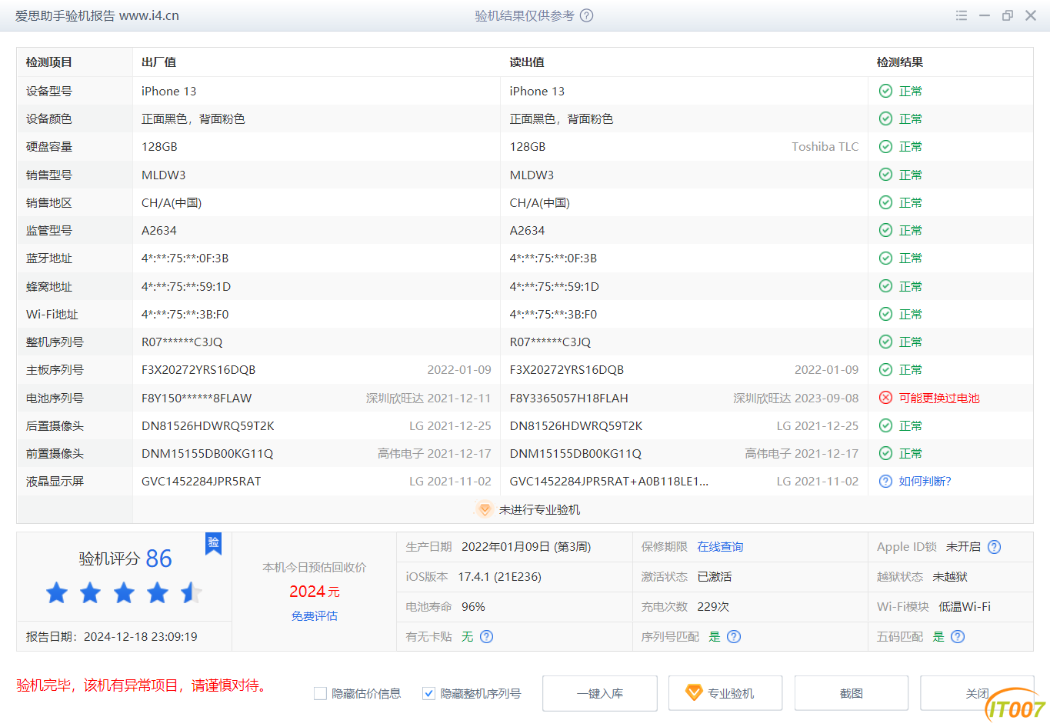Click the help icon beside 验机结果仅供参考

click(x=586, y=15)
